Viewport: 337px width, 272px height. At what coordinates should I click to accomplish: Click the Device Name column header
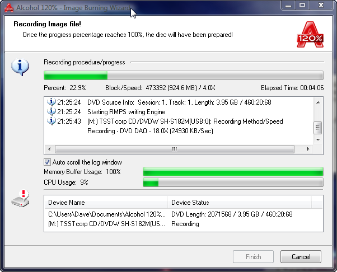tap(106, 203)
